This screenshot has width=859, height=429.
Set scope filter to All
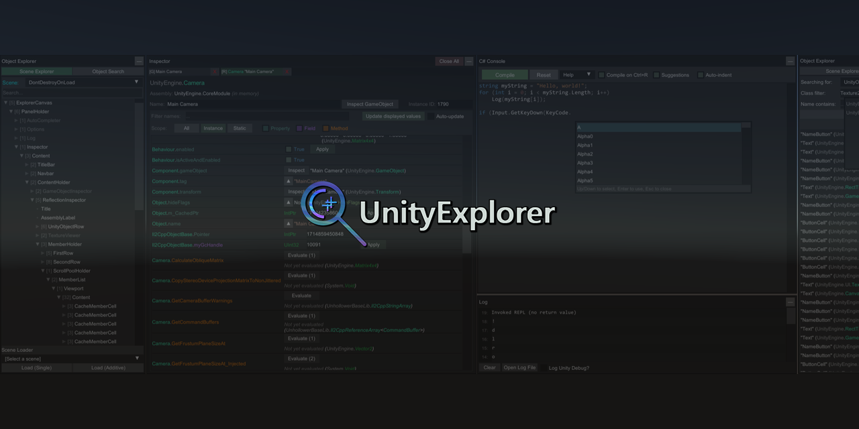click(187, 128)
